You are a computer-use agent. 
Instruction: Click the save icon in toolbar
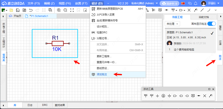click(x=18, y=10)
